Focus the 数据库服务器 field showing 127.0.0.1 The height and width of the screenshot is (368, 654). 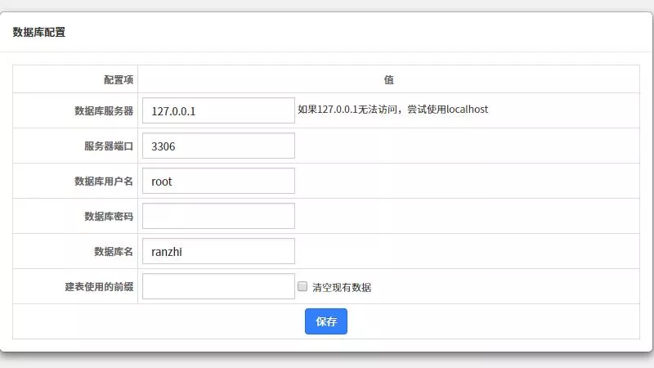click(x=218, y=110)
